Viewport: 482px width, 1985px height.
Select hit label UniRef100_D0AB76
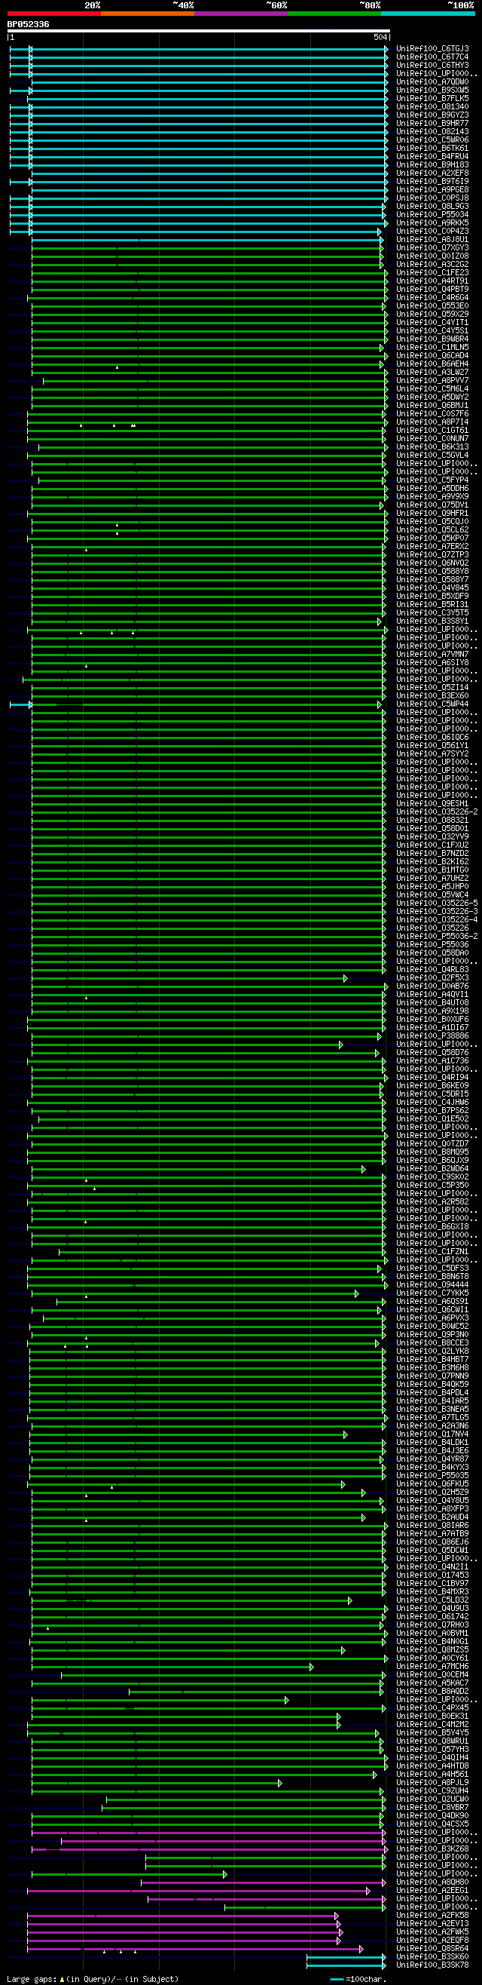pyautogui.click(x=433, y=986)
